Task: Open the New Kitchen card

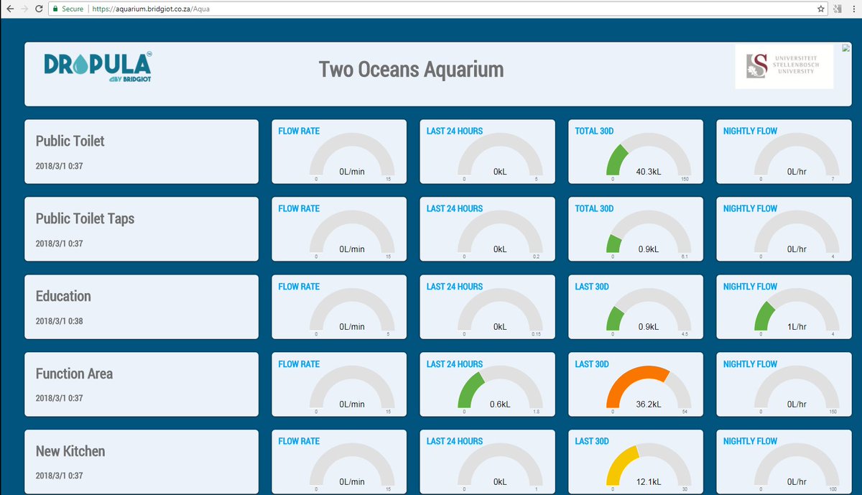Action: [x=141, y=462]
